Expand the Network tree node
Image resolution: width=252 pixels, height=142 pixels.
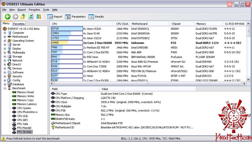(x=5, y=60)
